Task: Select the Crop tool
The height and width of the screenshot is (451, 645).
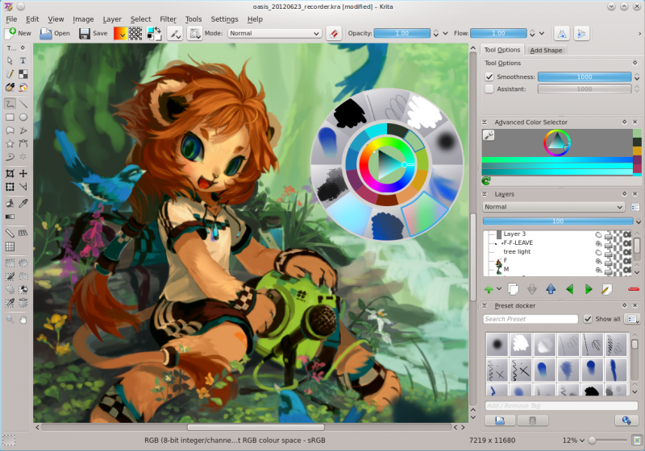Action: (x=10, y=173)
